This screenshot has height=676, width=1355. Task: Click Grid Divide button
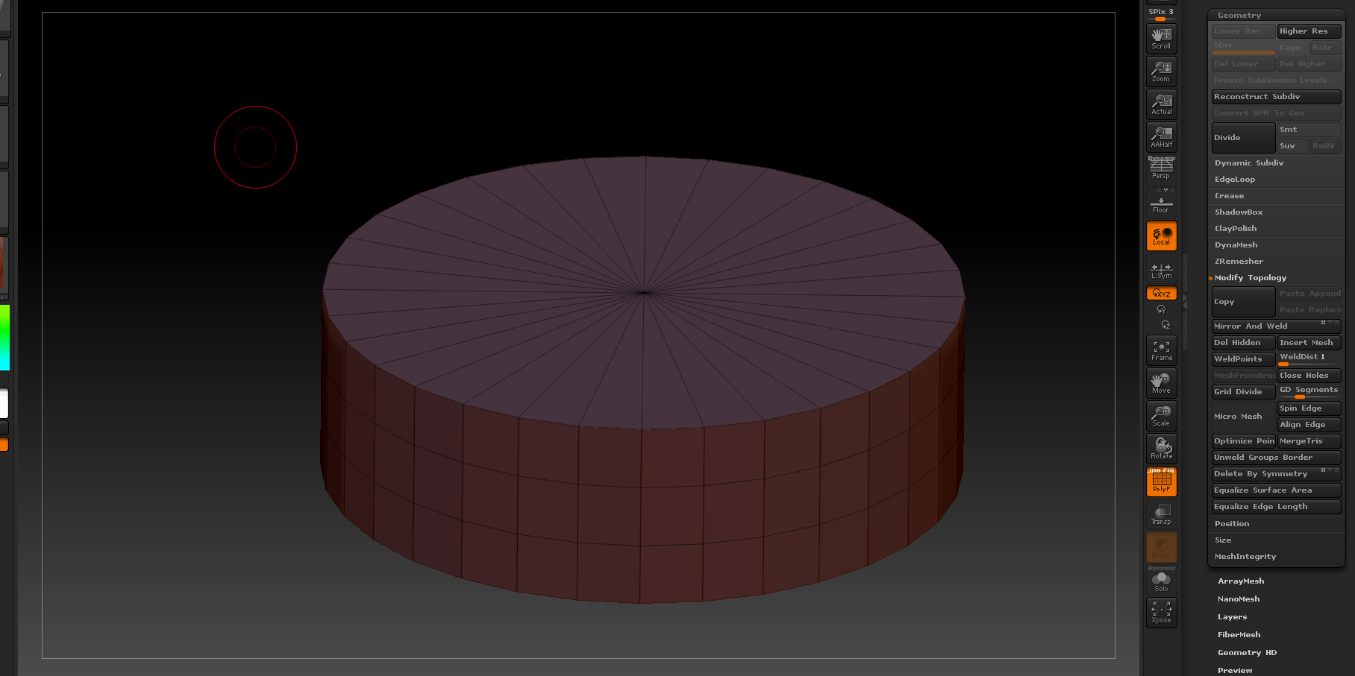click(x=1243, y=392)
